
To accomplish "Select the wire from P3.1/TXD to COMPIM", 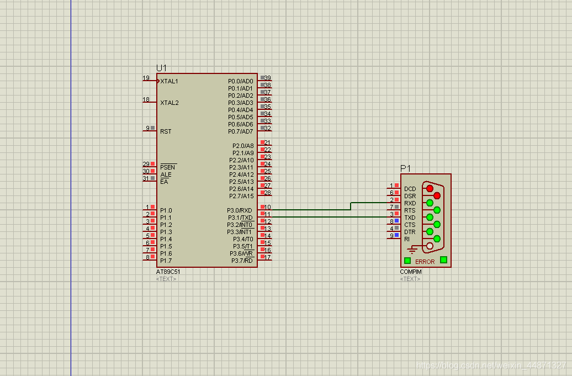I will 329,217.
